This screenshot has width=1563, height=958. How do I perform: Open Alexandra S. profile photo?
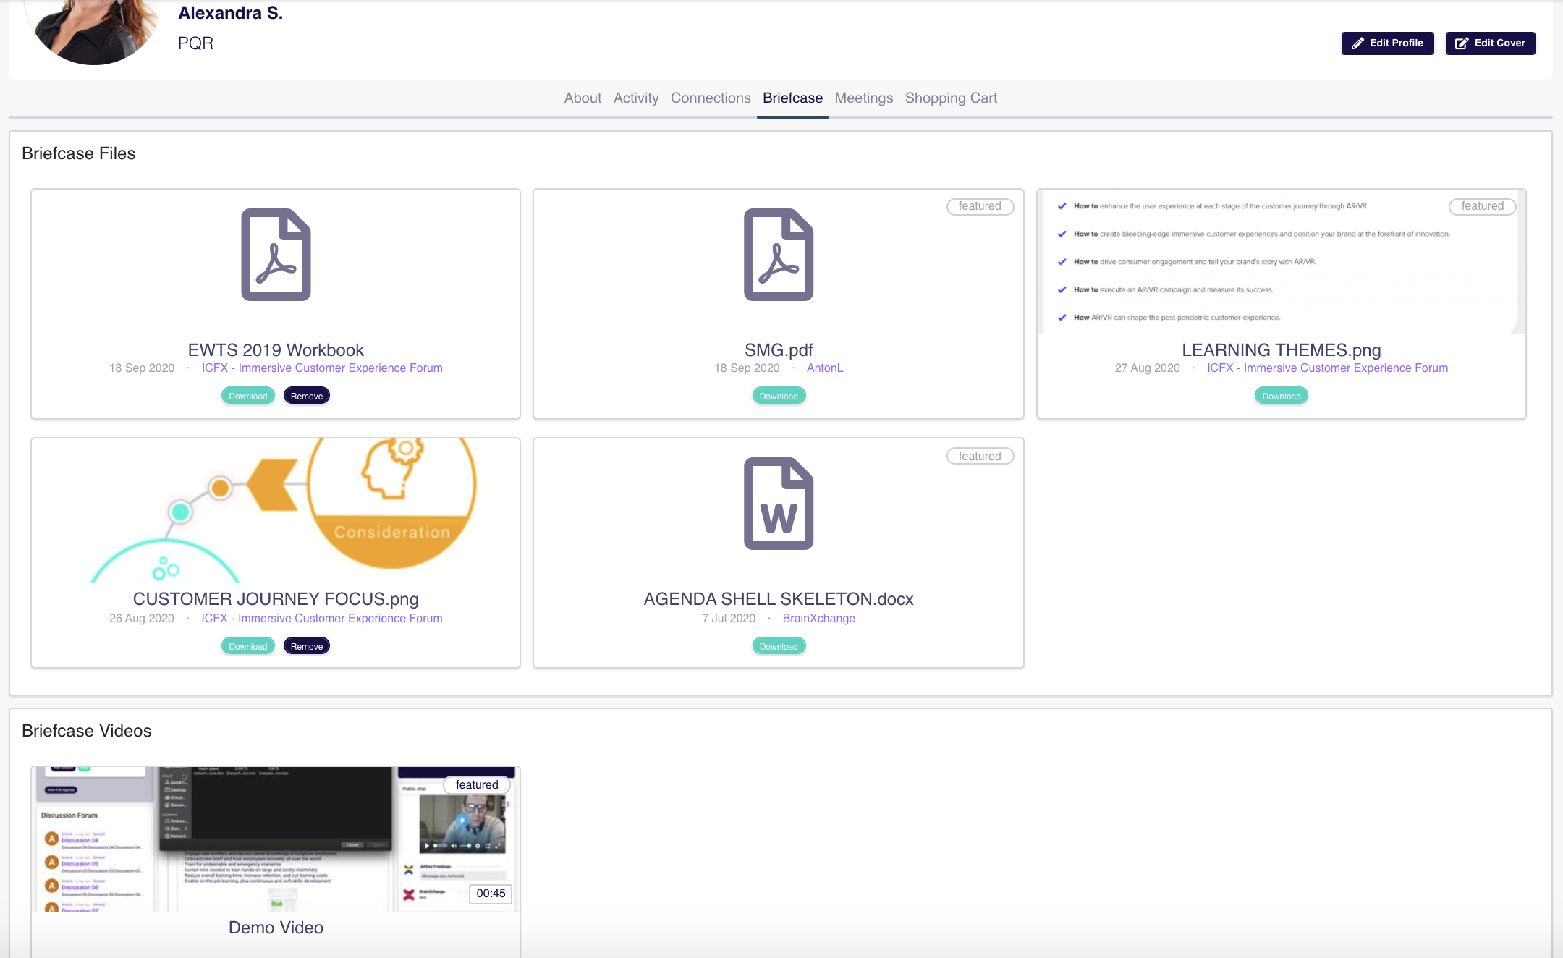coord(94,29)
